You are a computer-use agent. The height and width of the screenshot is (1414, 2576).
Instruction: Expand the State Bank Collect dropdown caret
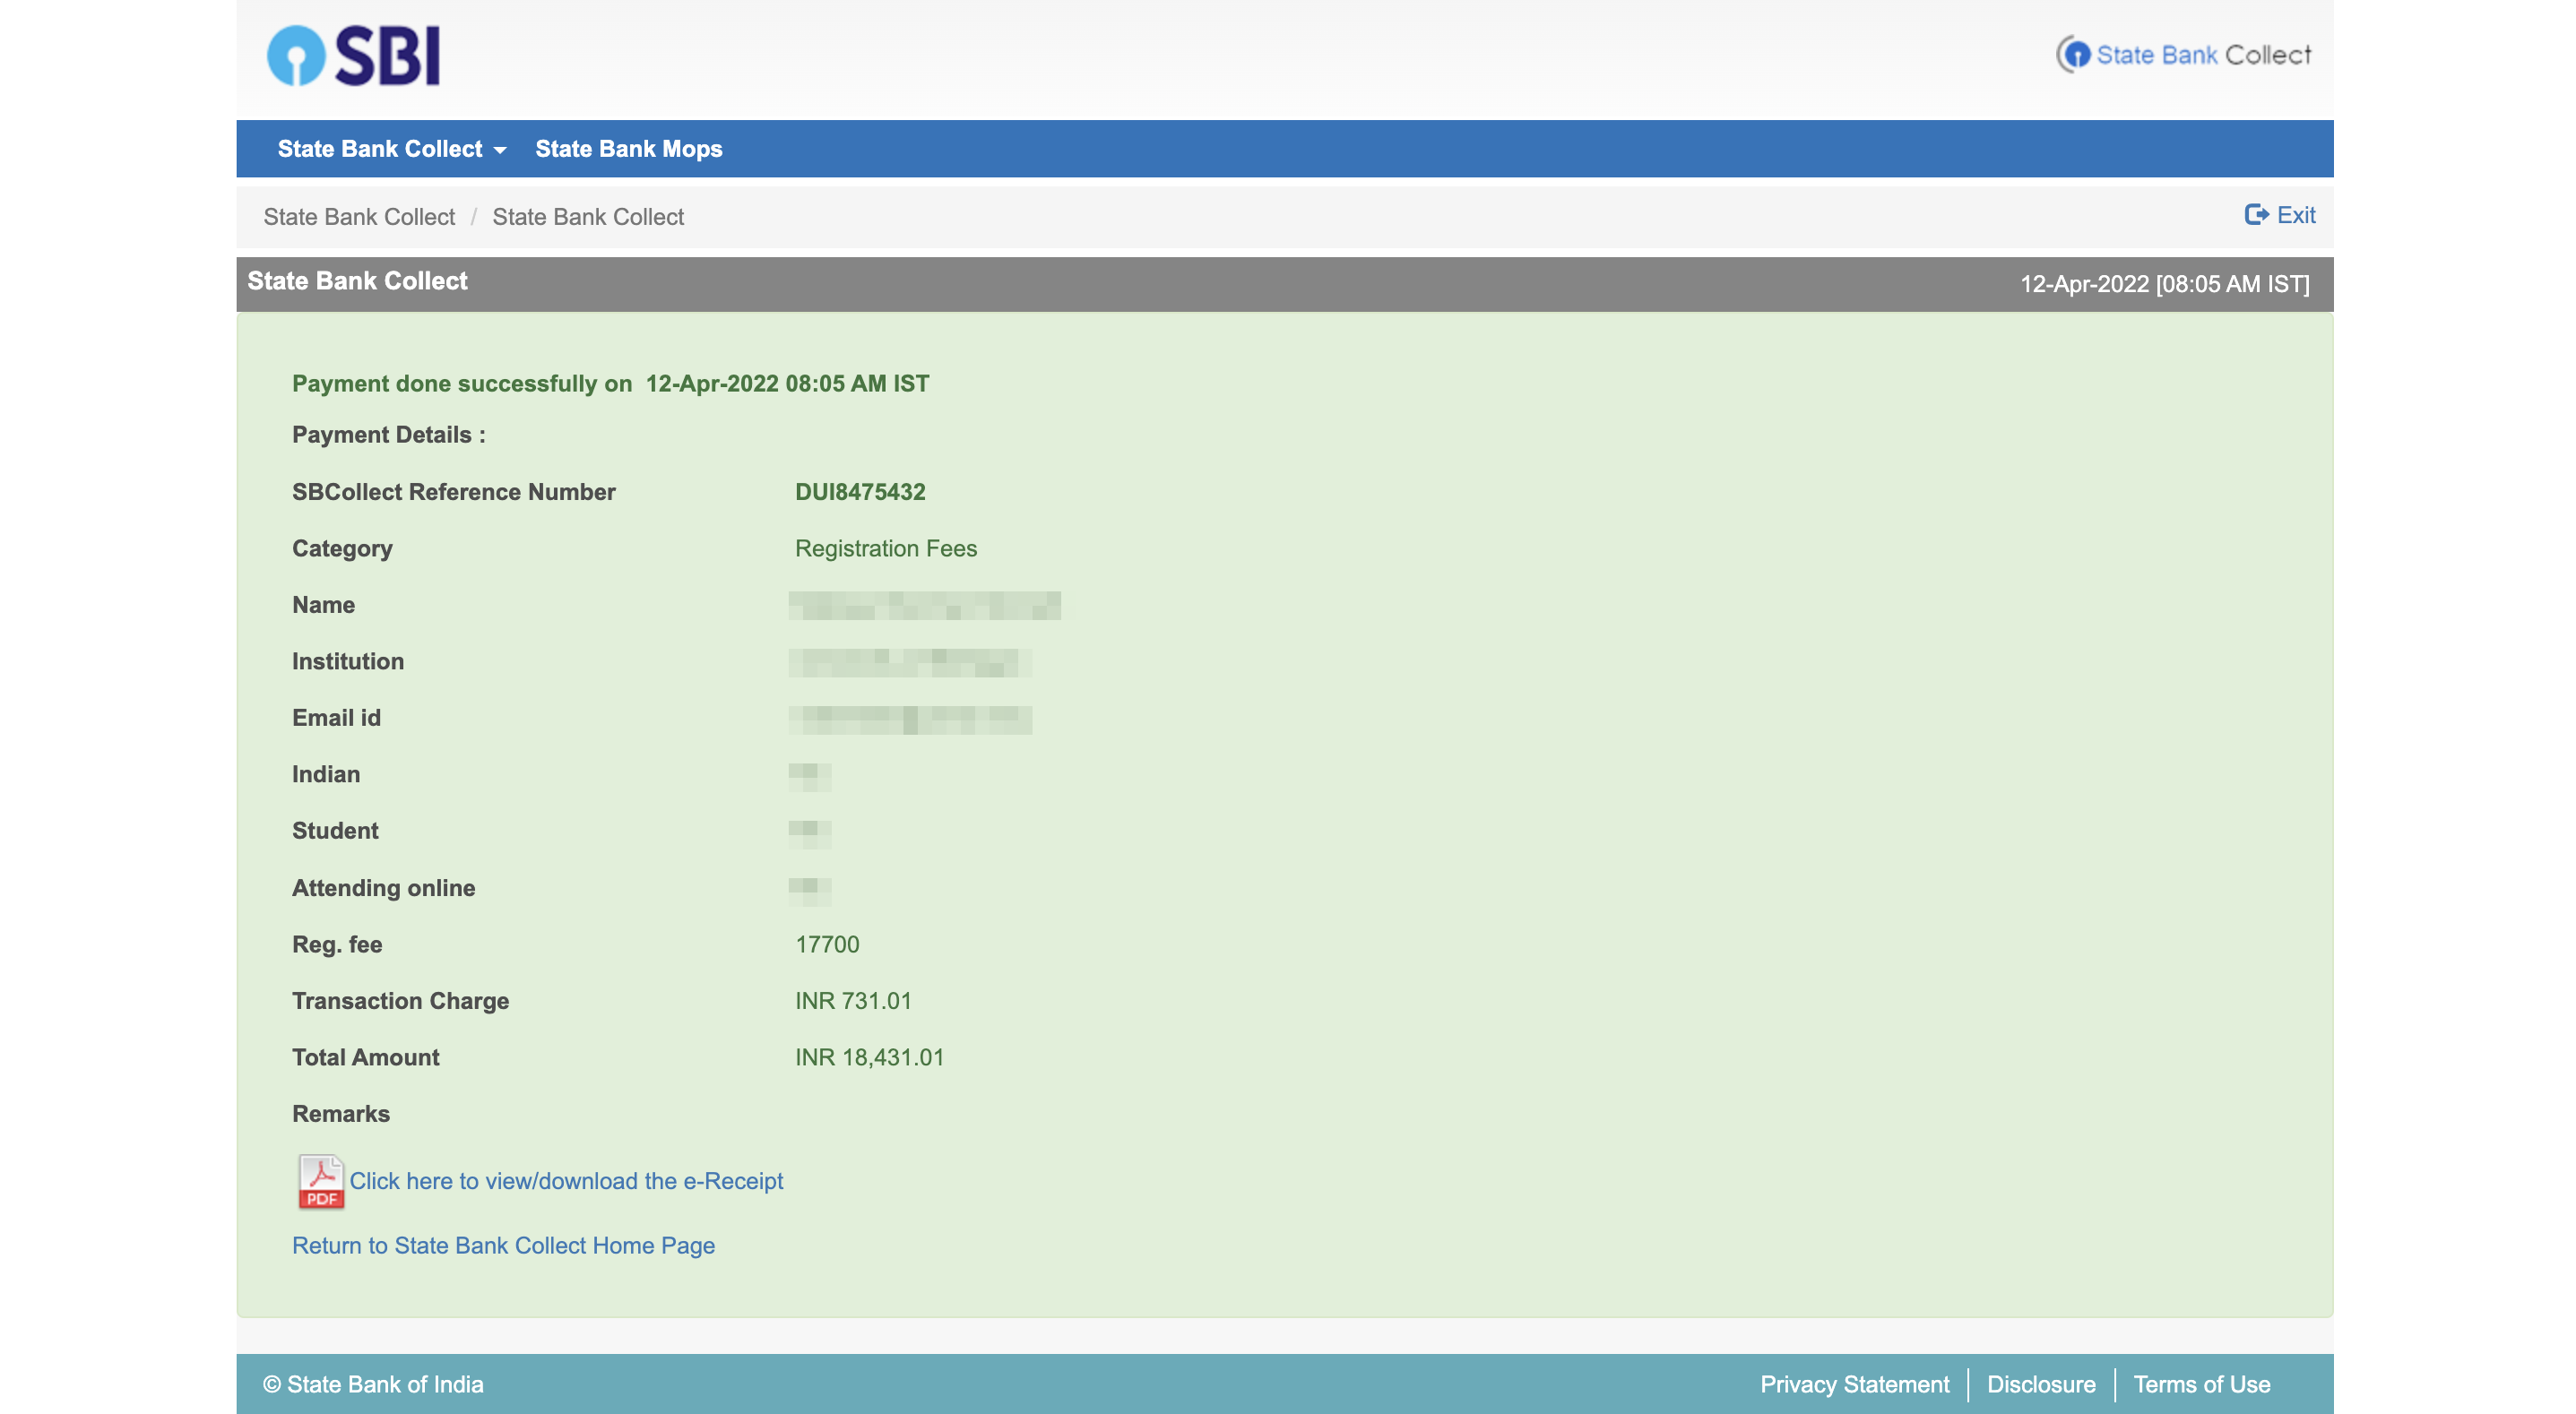pyautogui.click(x=500, y=151)
